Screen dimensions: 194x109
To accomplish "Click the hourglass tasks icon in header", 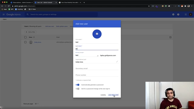I will [173, 15].
